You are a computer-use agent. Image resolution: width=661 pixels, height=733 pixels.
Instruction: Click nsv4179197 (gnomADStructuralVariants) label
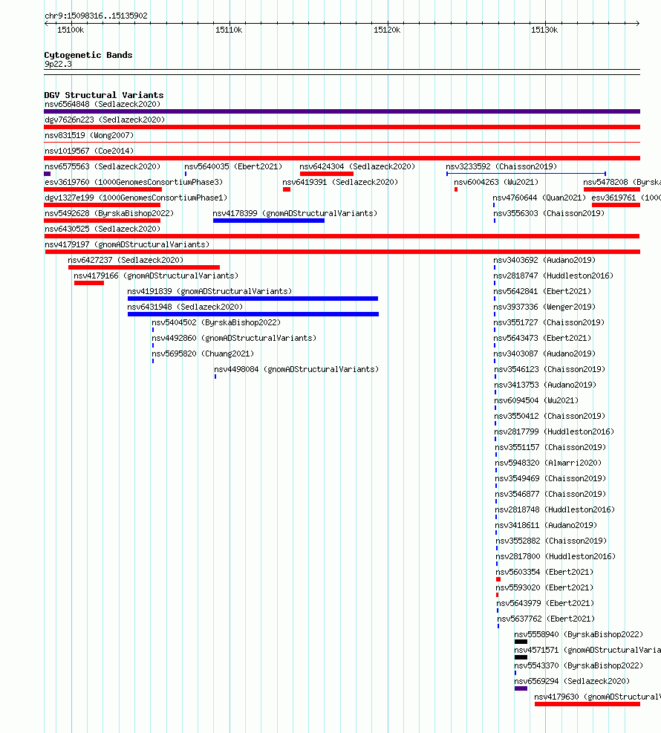[x=127, y=244]
